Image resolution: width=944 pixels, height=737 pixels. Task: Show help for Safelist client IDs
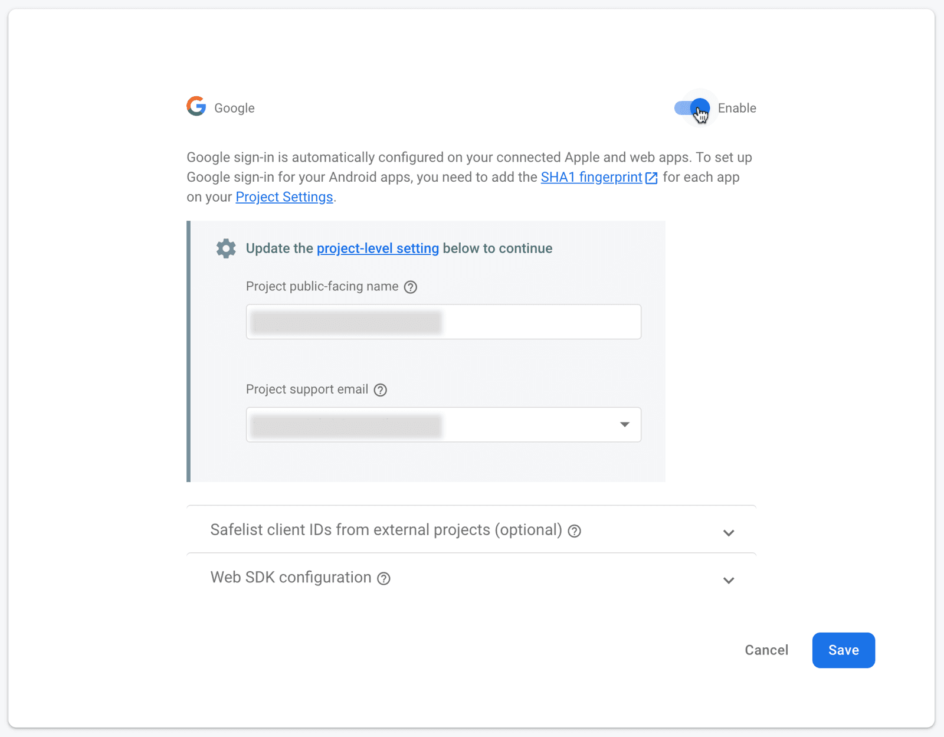point(575,531)
